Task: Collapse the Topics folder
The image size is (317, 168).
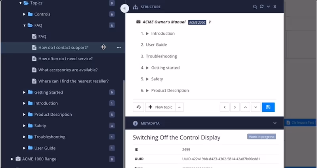Action: coord(21,3)
